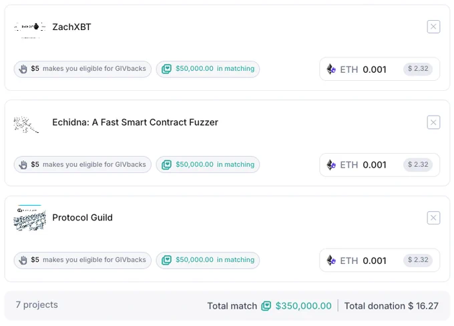The width and height of the screenshot is (454, 326).
Task: Click Protocol Guild $50,000.00 in matching badge
Action: [208, 260]
